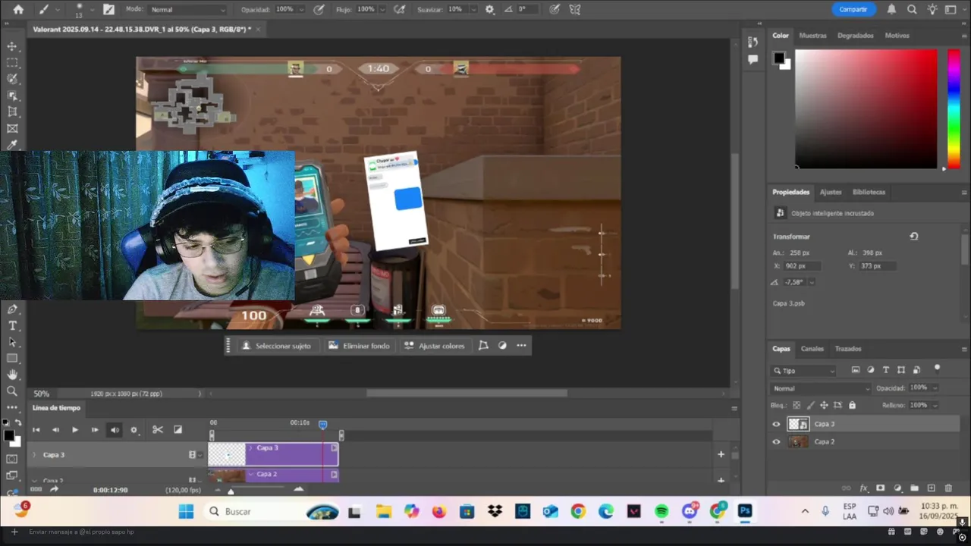This screenshot has width=971, height=546.
Task: Delete the selected layer
Action: [x=948, y=488]
